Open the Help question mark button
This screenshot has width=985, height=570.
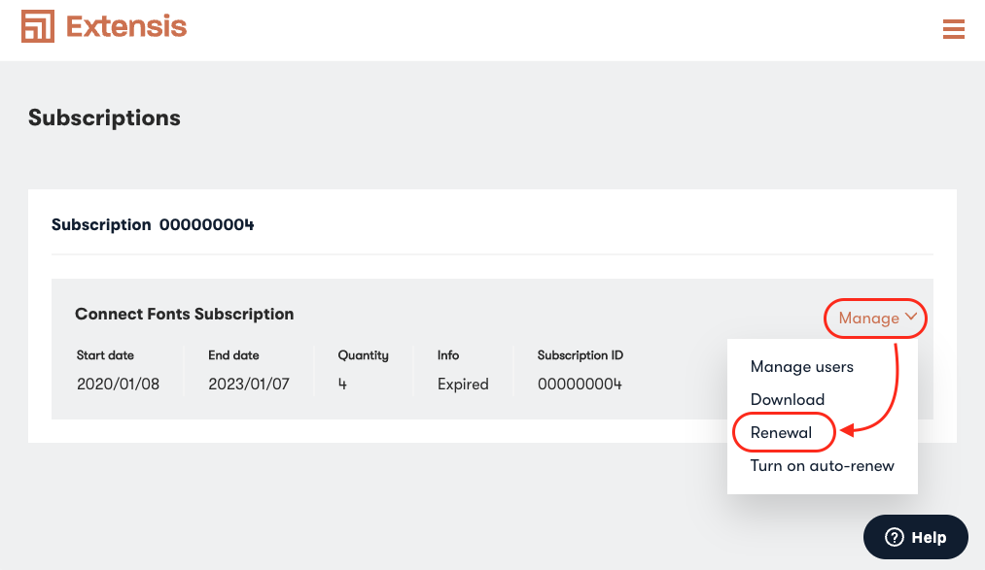915,537
